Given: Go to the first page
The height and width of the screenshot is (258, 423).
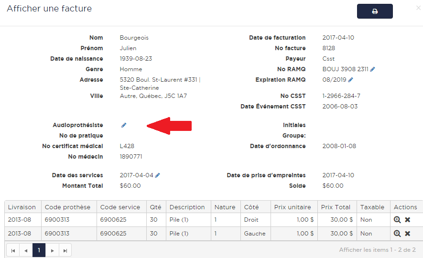Looking at the screenshot, I should (x=13, y=250).
